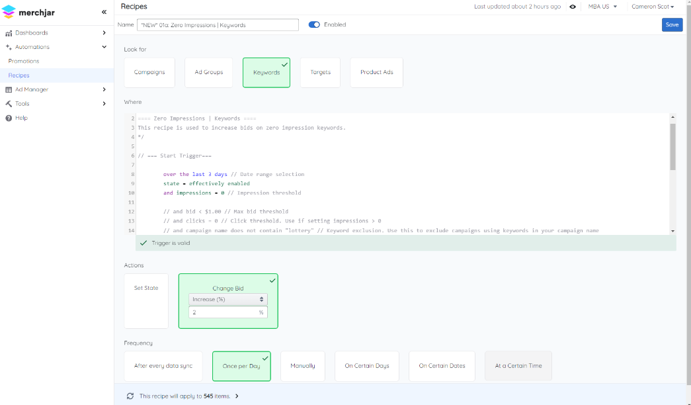
Task: Open the Increase (%) bid type dropdown
Action: coord(228,300)
